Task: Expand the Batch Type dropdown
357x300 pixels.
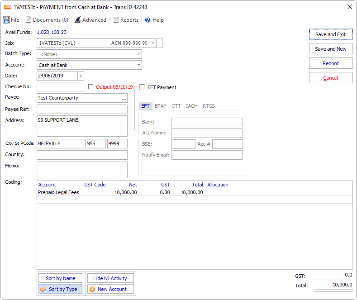Action: pos(138,54)
